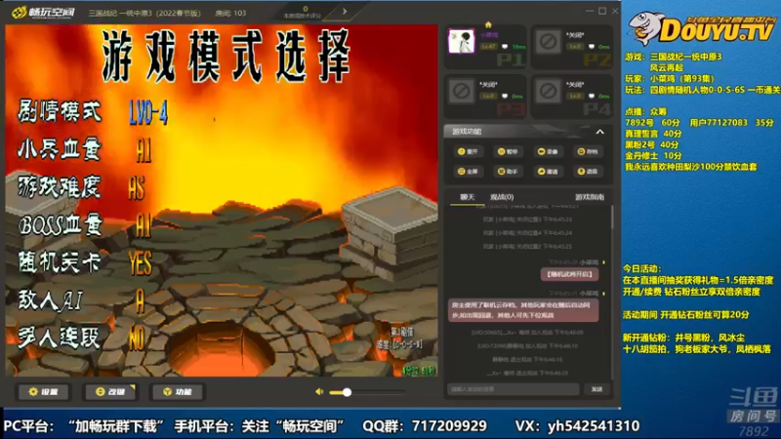Viewport: 781px width, 439px height.
Task: Click the 重开 restart game button
Action: click(x=468, y=151)
